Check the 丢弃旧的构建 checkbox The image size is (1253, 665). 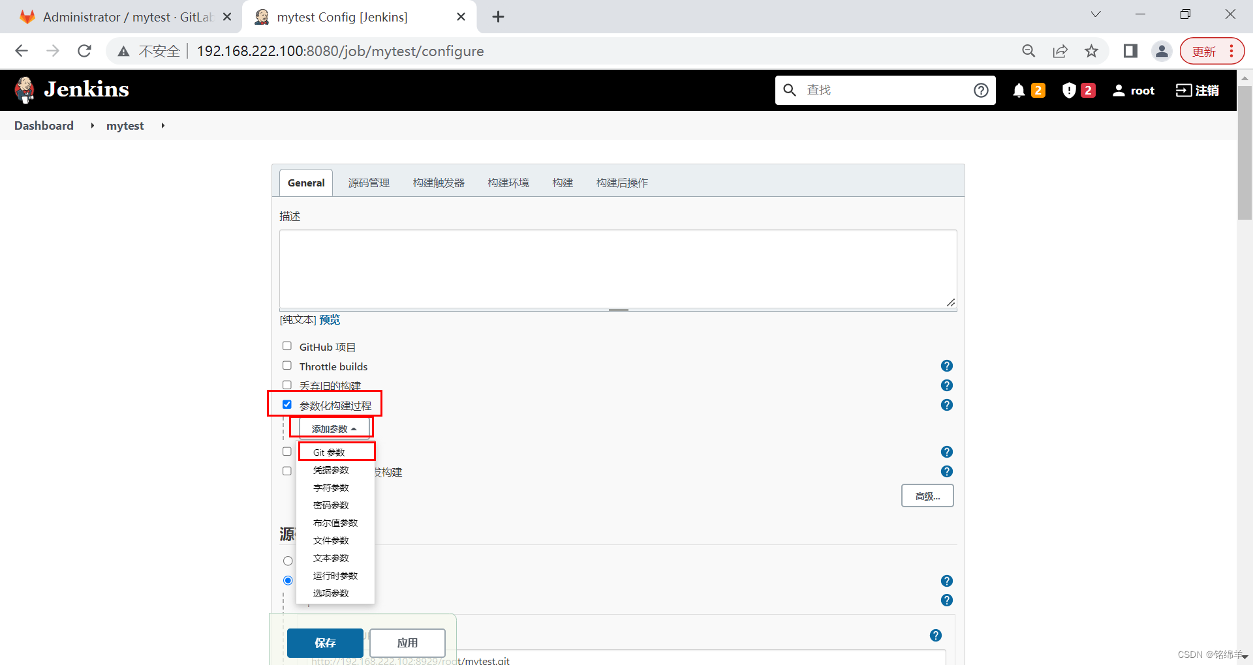[287, 385]
